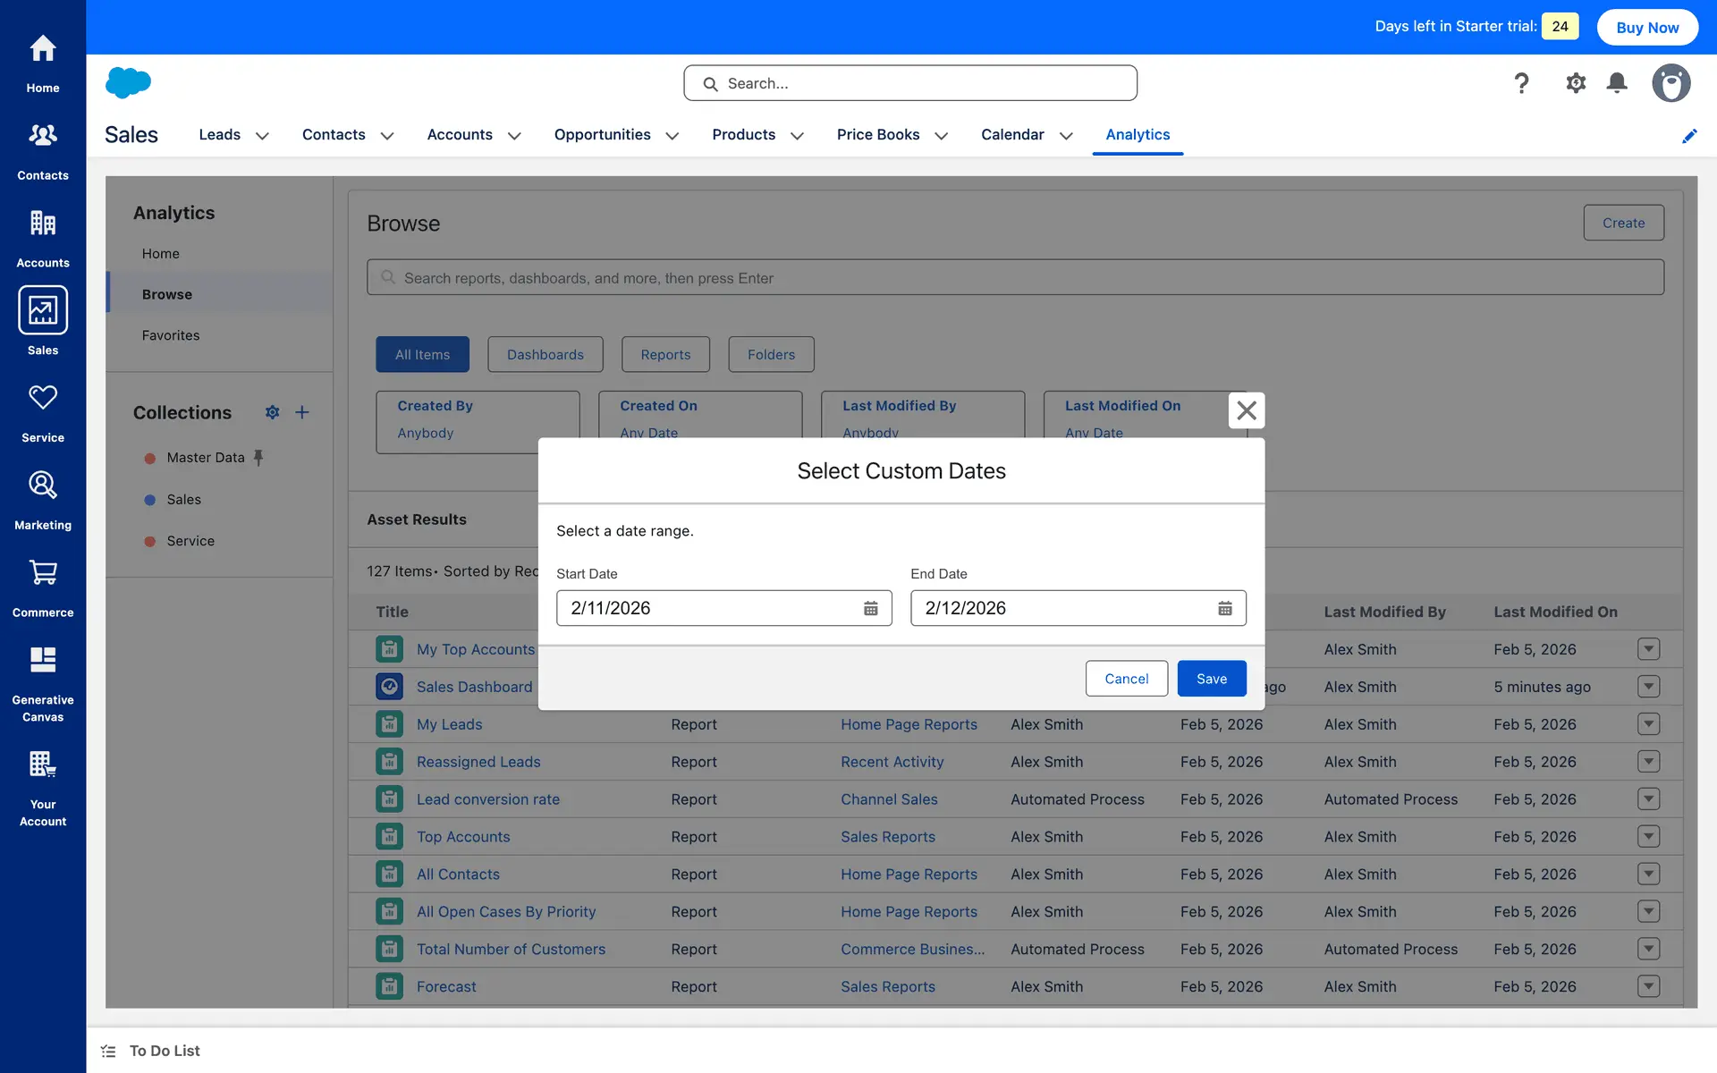Viewport: 1717px width, 1073px height.
Task: Open the Calendar tab dropdown arrow
Action: pos(1066,136)
